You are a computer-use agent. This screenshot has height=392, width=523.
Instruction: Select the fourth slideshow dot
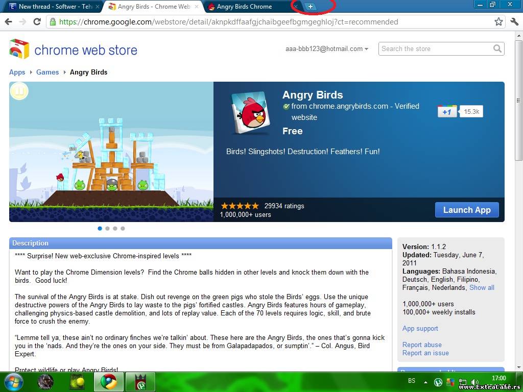[123, 228]
